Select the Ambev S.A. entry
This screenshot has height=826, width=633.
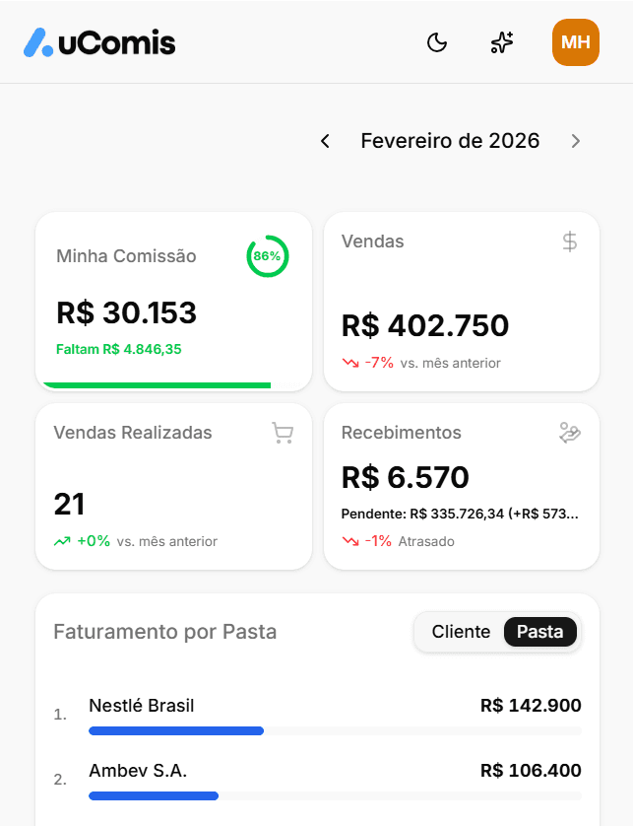pos(138,771)
